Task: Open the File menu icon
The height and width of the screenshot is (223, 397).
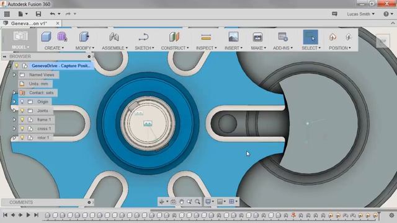Action: pyautogui.click(x=20, y=14)
